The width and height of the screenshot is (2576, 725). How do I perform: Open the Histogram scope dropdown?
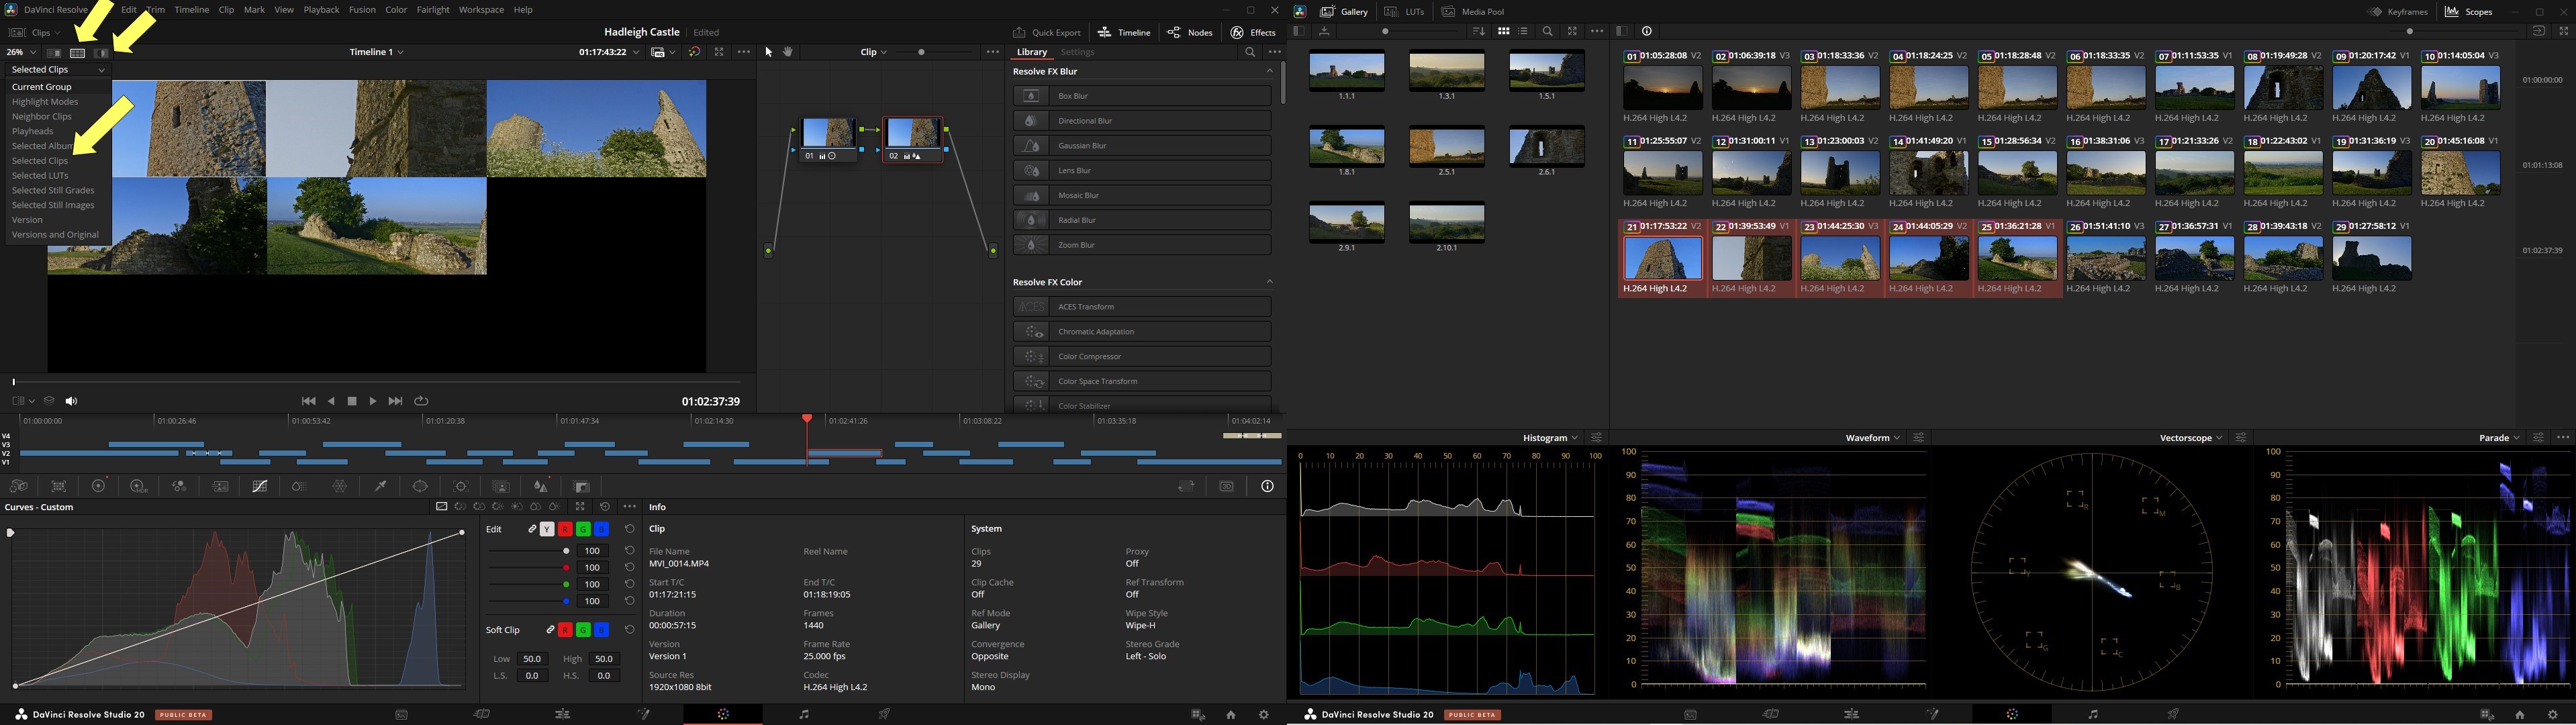(1550, 438)
